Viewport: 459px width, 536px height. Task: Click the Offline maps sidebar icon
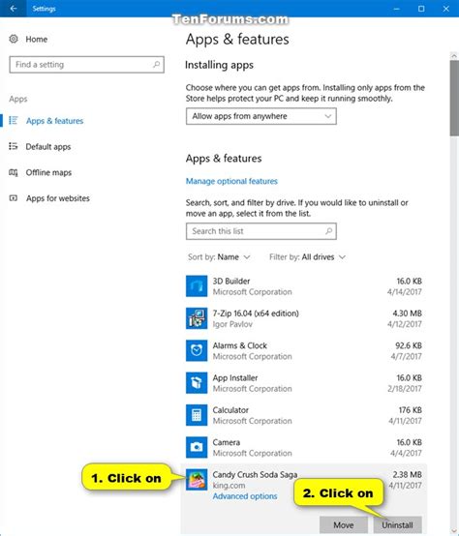(x=14, y=172)
